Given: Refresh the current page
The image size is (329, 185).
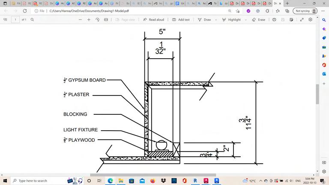Looking at the screenshot, I should click(x=25, y=11).
